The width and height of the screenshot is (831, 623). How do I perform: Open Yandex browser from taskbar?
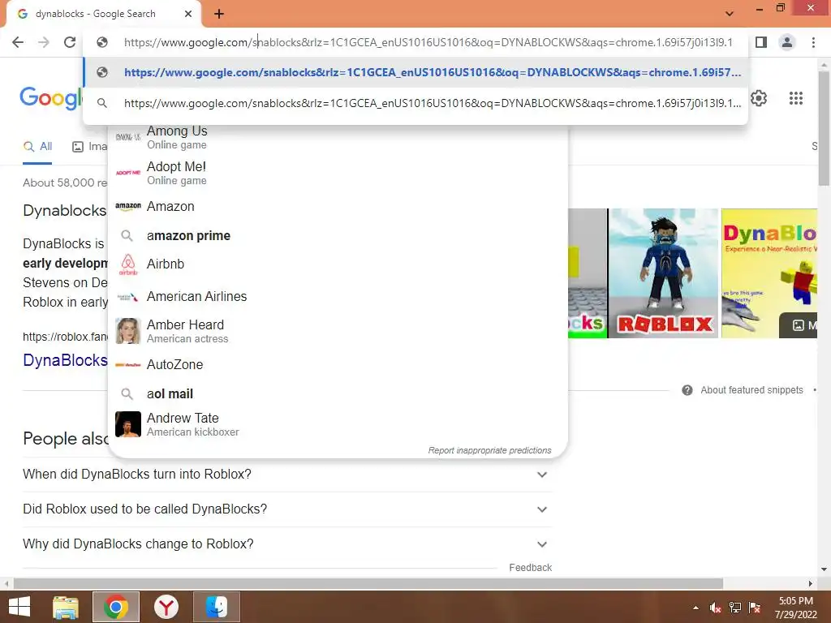click(x=166, y=607)
